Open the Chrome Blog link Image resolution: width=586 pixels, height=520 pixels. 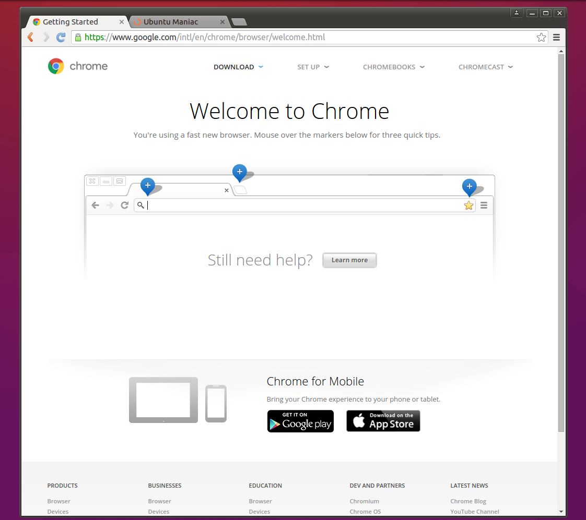468,501
